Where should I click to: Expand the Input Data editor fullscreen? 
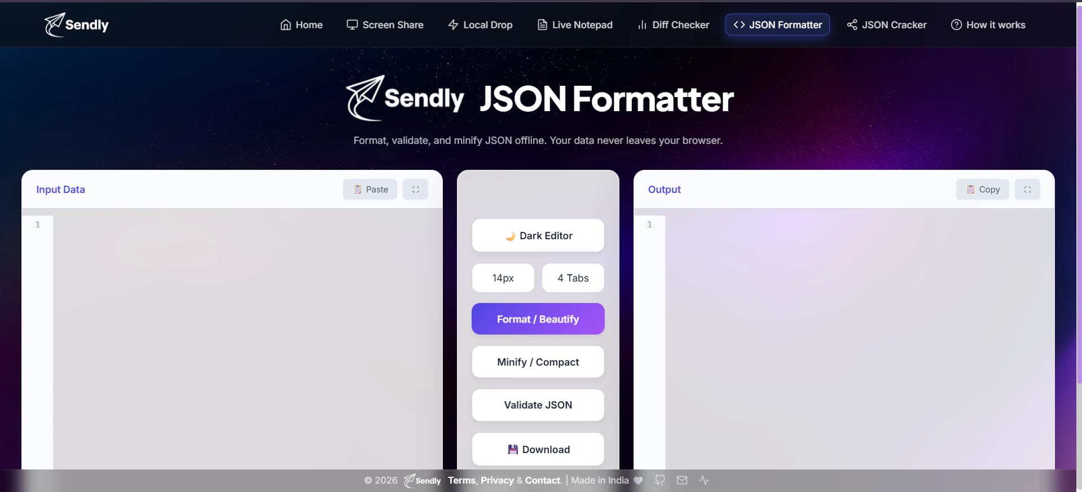coord(415,190)
